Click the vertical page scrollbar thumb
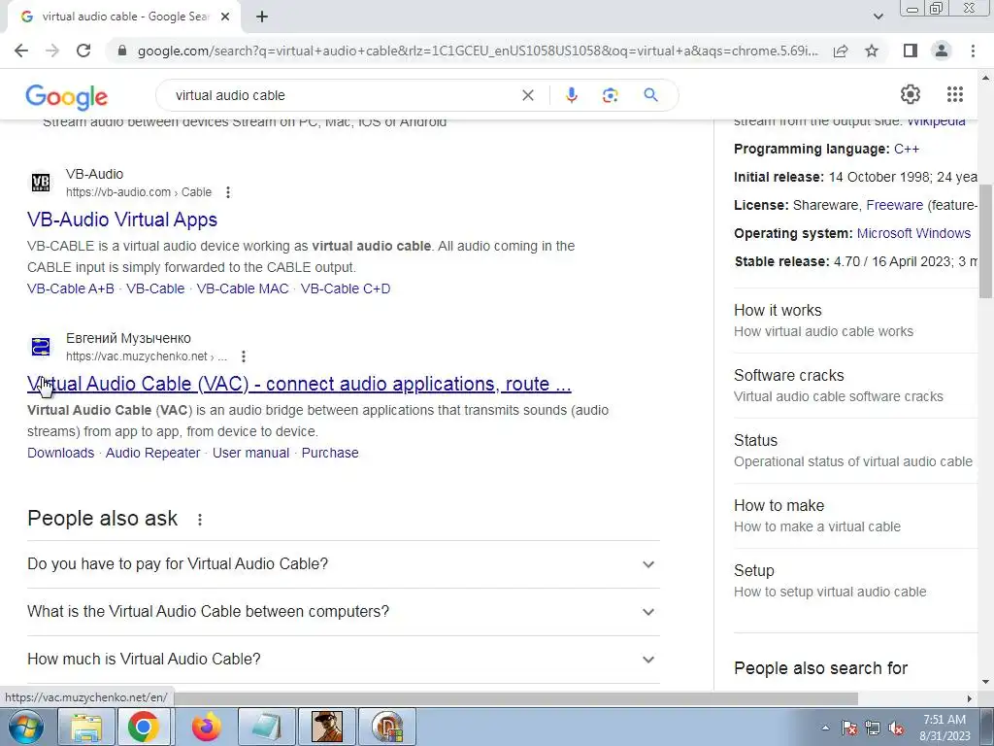994x746 pixels. (986, 241)
